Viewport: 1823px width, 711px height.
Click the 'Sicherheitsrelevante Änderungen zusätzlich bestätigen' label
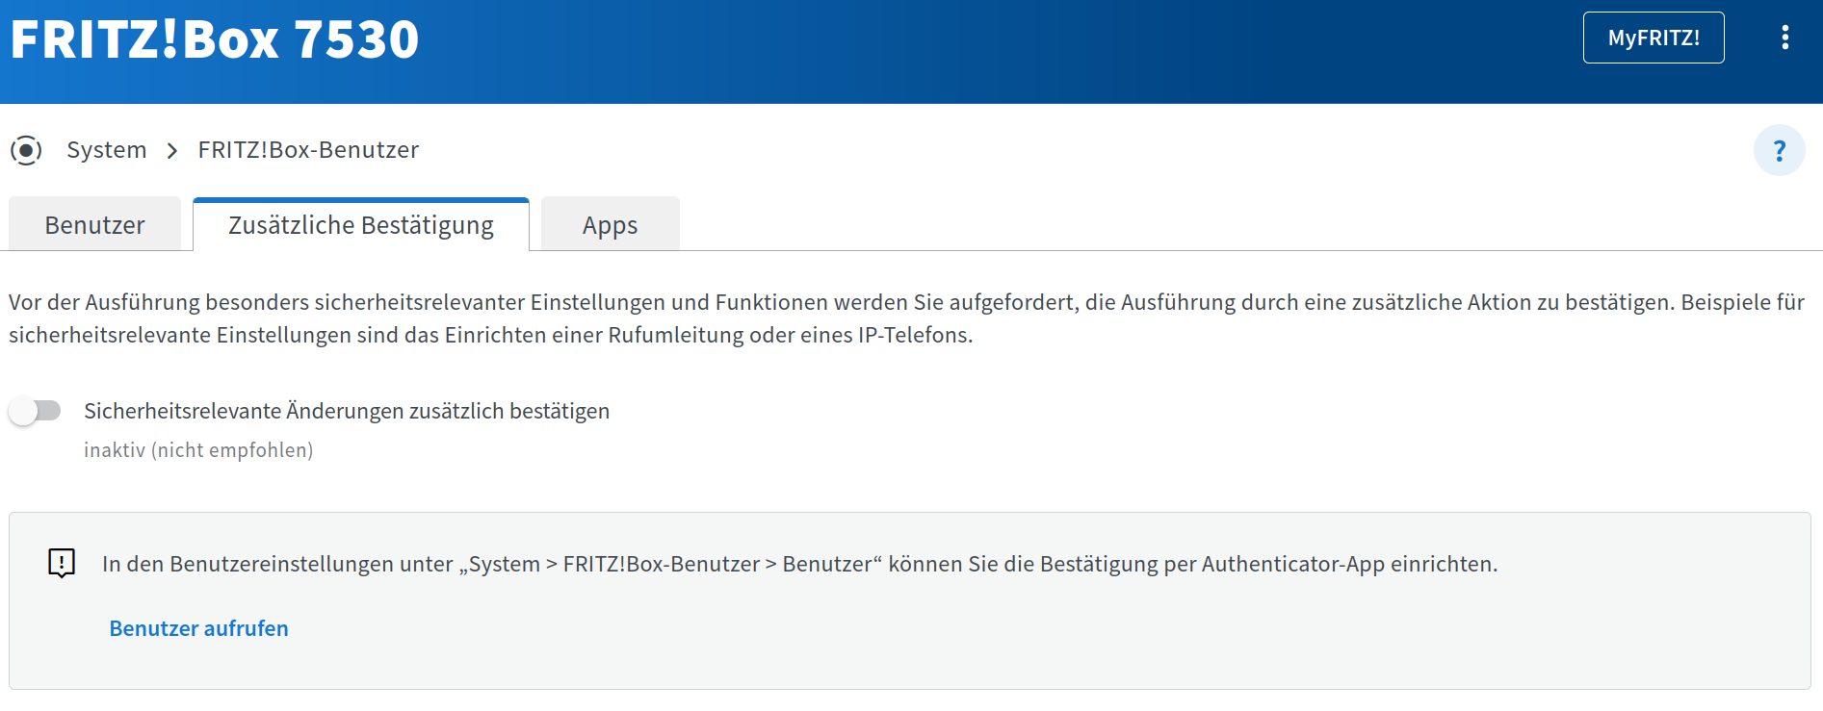pyautogui.click(x=347, y=411)
